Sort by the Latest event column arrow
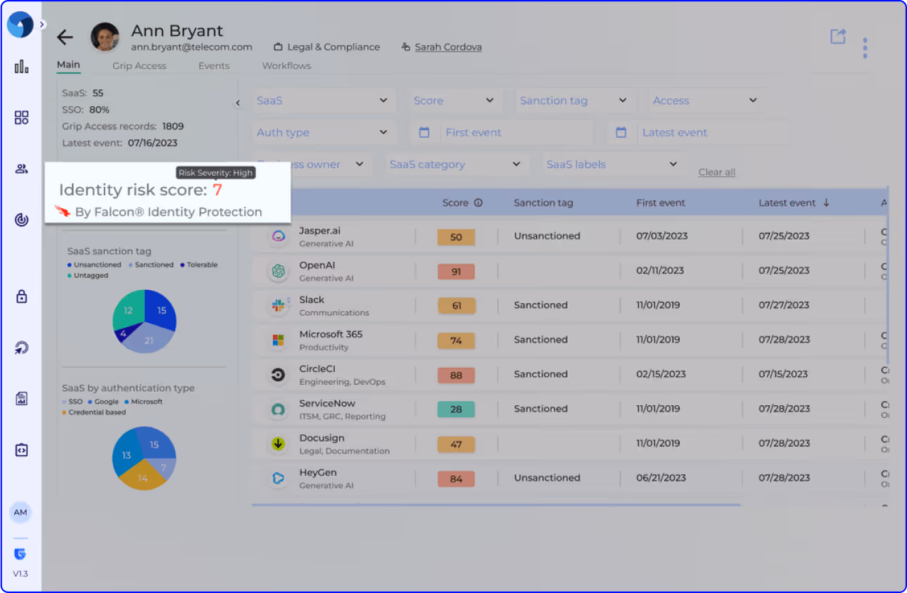 click(826, 203)
